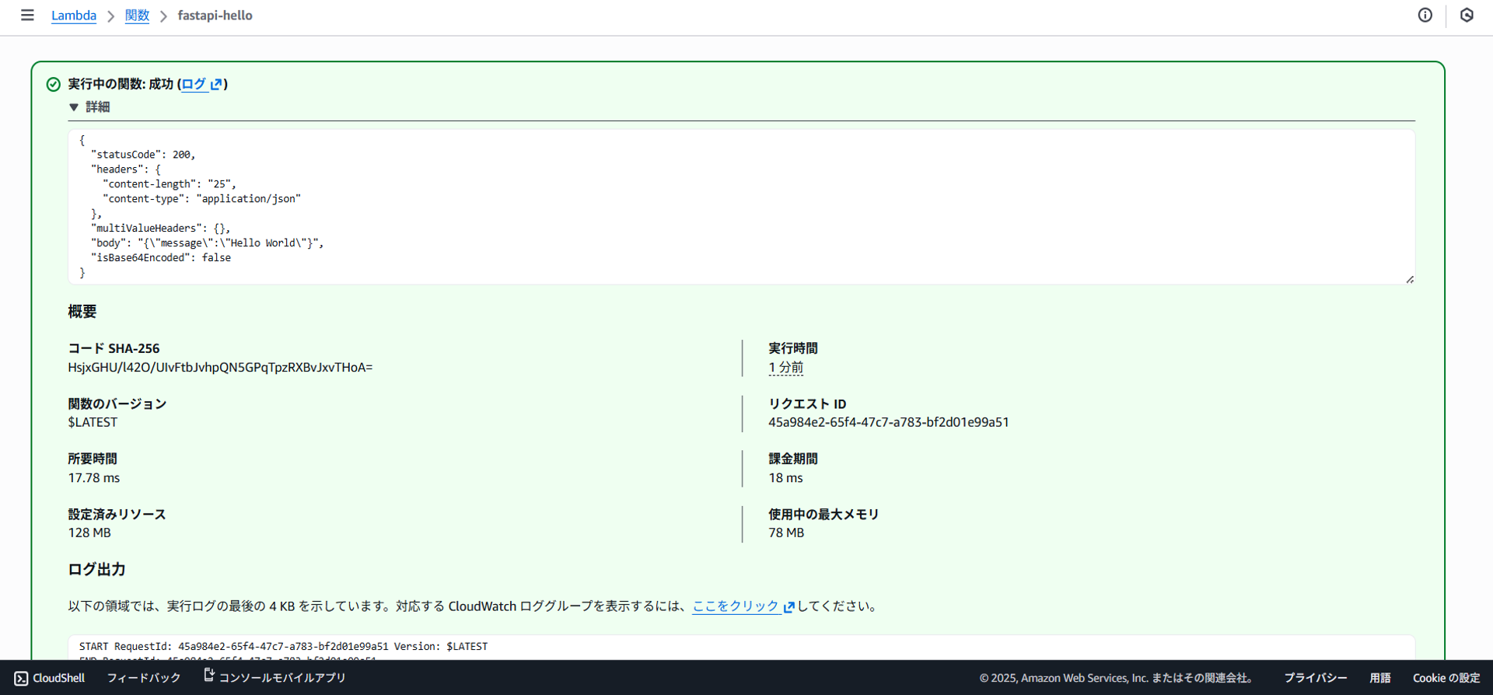Click the $LATEST function version value
1493x695 pixels.
pos(93,422)
